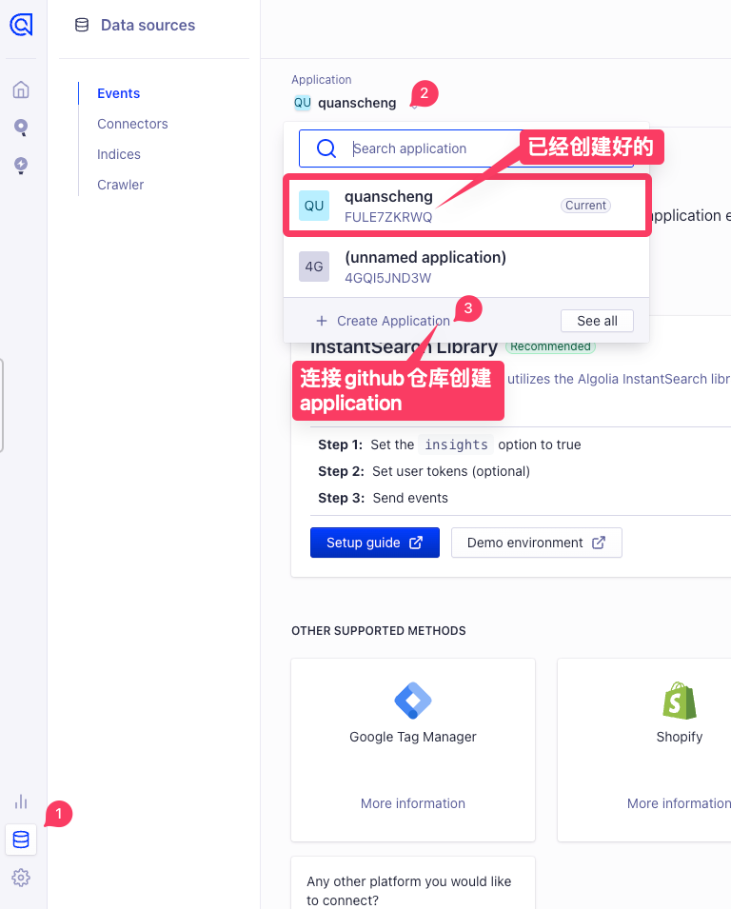Click the plus icon beside Create Application
Screen dimensions: 731x909
pyautogui.click(x=322, y=321)
